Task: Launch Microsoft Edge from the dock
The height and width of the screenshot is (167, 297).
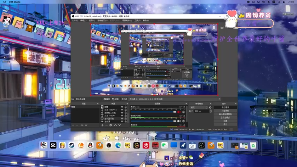Action: [x=118, y=145]
